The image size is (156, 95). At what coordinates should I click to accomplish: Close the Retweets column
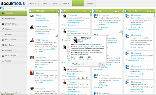(122, 11)
